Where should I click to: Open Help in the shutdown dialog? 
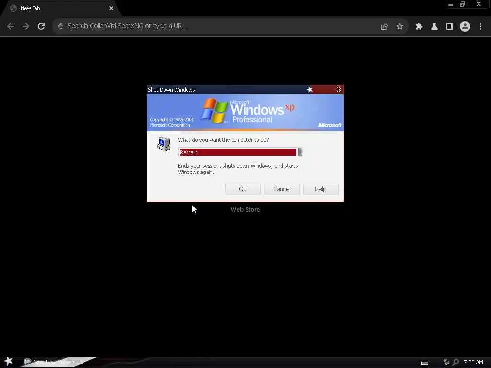321,189
